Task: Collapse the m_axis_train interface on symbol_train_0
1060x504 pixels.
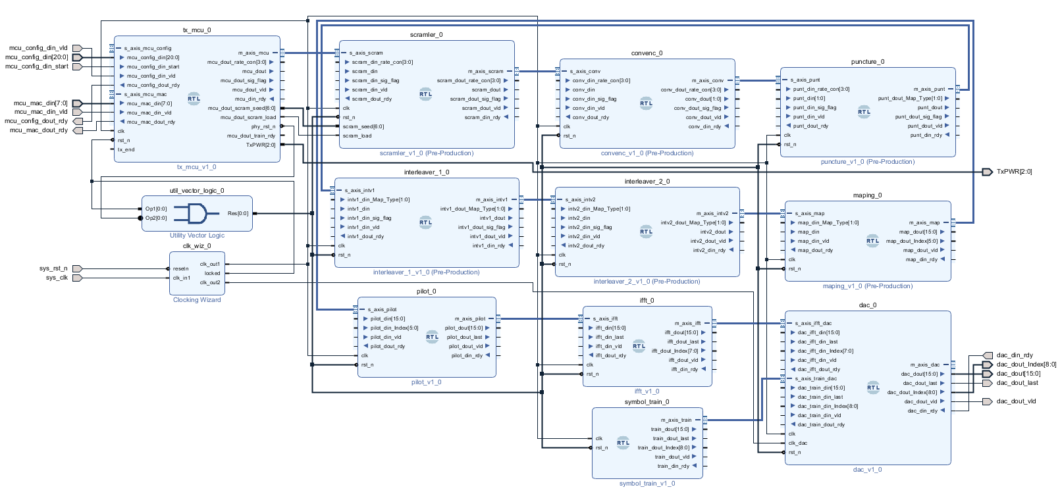Action: (697, 420)
